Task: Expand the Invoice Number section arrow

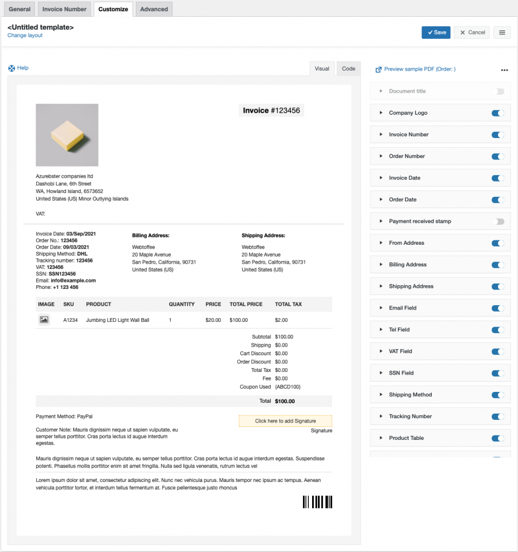Action: [381, 134]
